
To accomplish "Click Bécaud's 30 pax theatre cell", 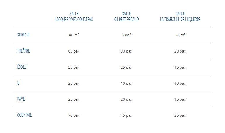I will click(127, 51).
